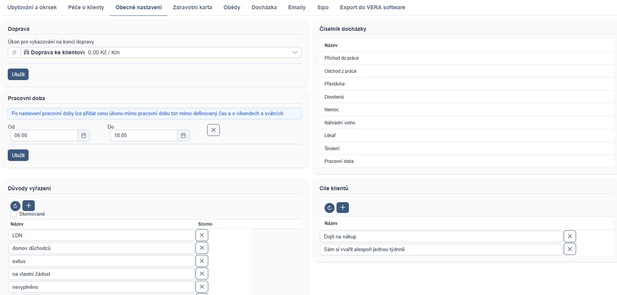Add a new reason in Důvody vyřazení
617x295 pixels.
[x=29, y=206]
